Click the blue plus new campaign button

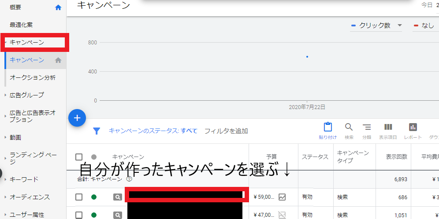pyautogui.click(x=77, y=118)
